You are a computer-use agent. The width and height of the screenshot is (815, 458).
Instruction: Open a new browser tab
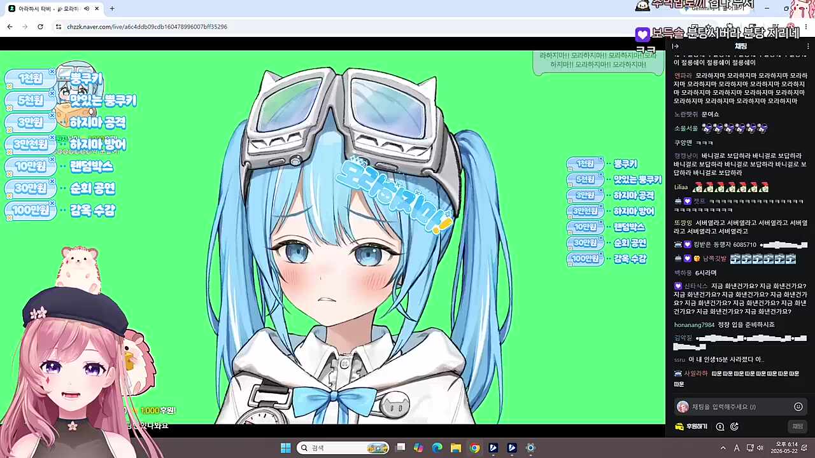coord(112,9)
